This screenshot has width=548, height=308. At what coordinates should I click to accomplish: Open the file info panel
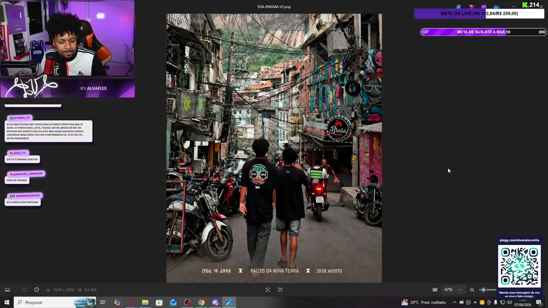click(36, 290)
